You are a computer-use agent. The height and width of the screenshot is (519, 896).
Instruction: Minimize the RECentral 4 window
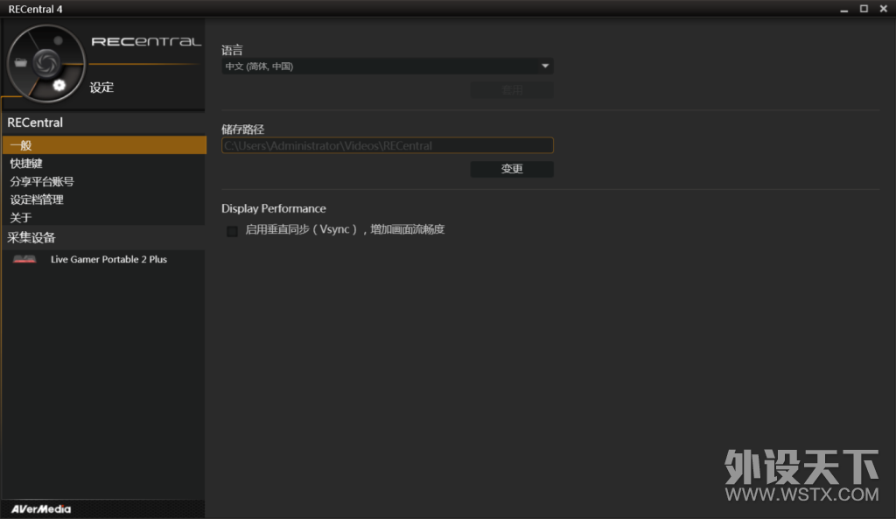pos(844,9)
